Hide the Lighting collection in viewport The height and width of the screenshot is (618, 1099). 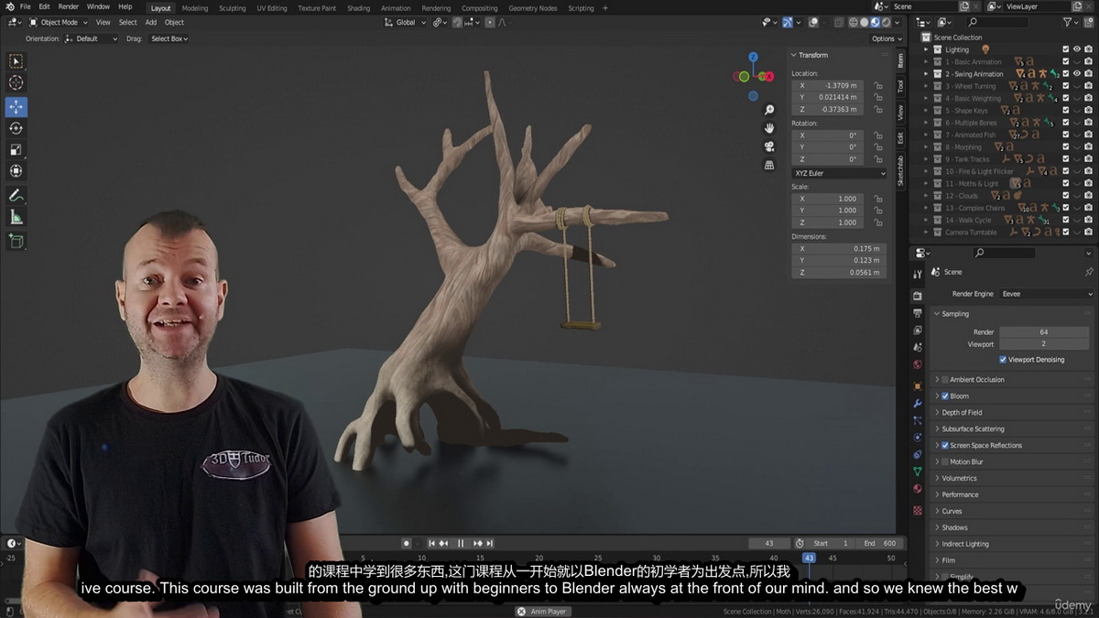click(1077, 49)
